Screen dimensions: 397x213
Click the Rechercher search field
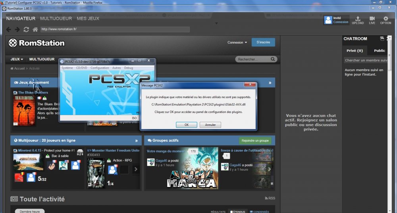point(253,59)
